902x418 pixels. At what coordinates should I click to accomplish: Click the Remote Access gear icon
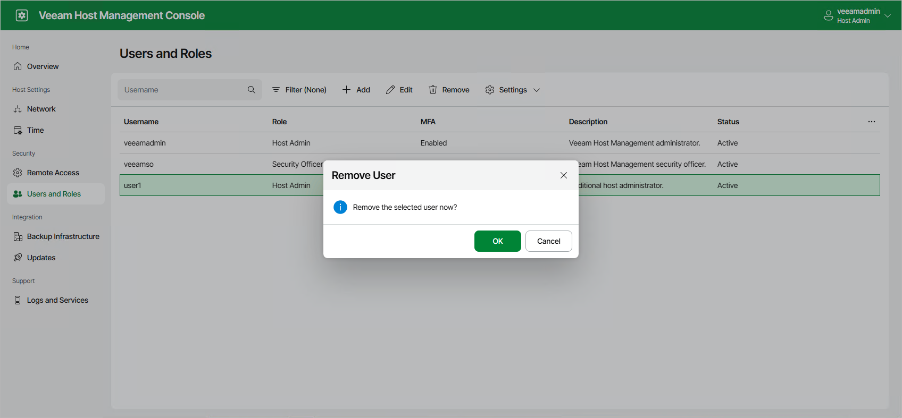(x=18, y=173)
